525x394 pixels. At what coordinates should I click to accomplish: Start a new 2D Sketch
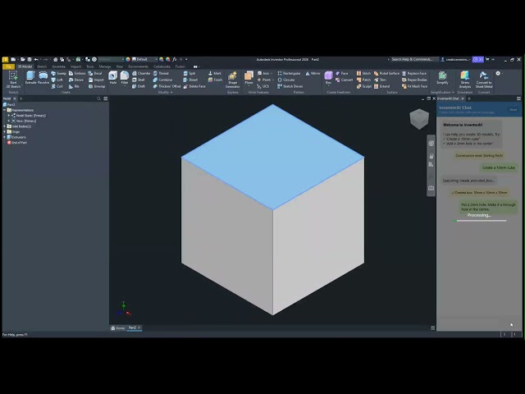click(x=13, y=80)
